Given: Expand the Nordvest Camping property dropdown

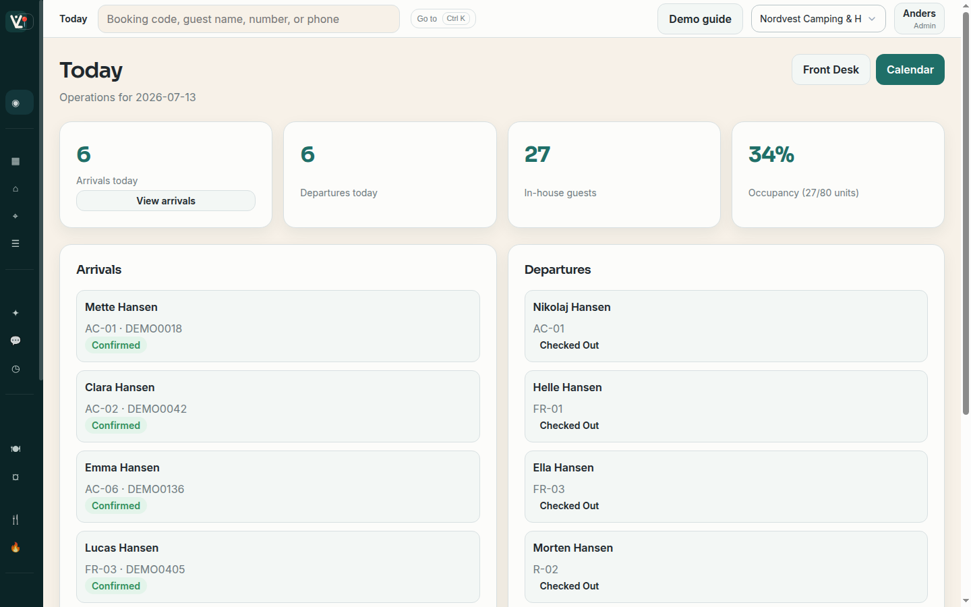Looking at the screenshot, I should [x=818, y=19].
